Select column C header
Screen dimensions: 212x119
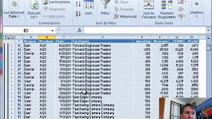(63, 37)
